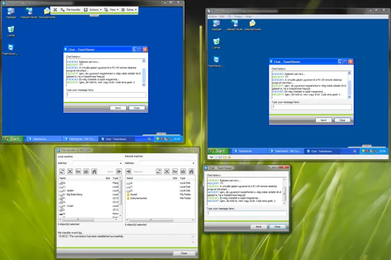Click Refresh icon in Local machine toolbar

62,172
